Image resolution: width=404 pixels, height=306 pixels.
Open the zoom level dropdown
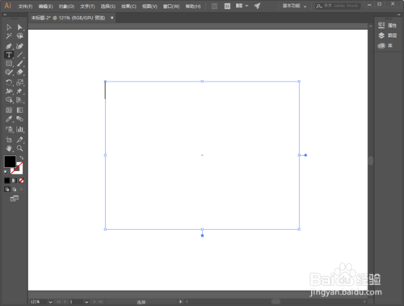(x=50, y=302)
